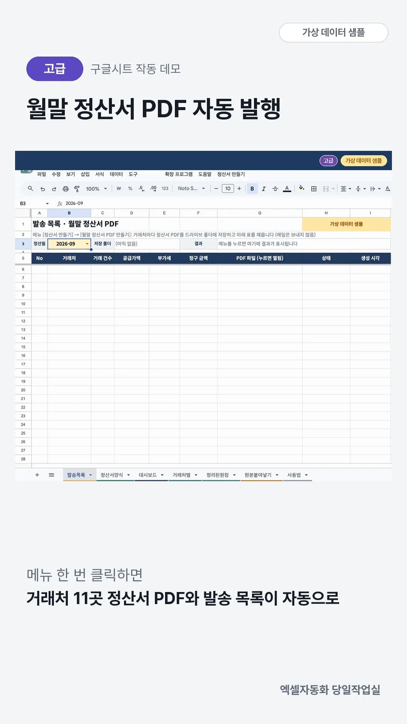The height and width of the screenshot is (724, 407).
Task: Click the font size field showing 10
Action: [228, 189]
